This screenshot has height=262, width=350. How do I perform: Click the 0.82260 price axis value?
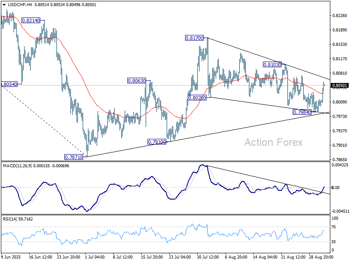point(340,16)
